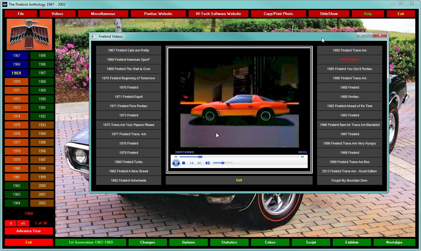
Task: Stop the video with the square stop icon
Action: pyautogui.click(x=184, y=163)
